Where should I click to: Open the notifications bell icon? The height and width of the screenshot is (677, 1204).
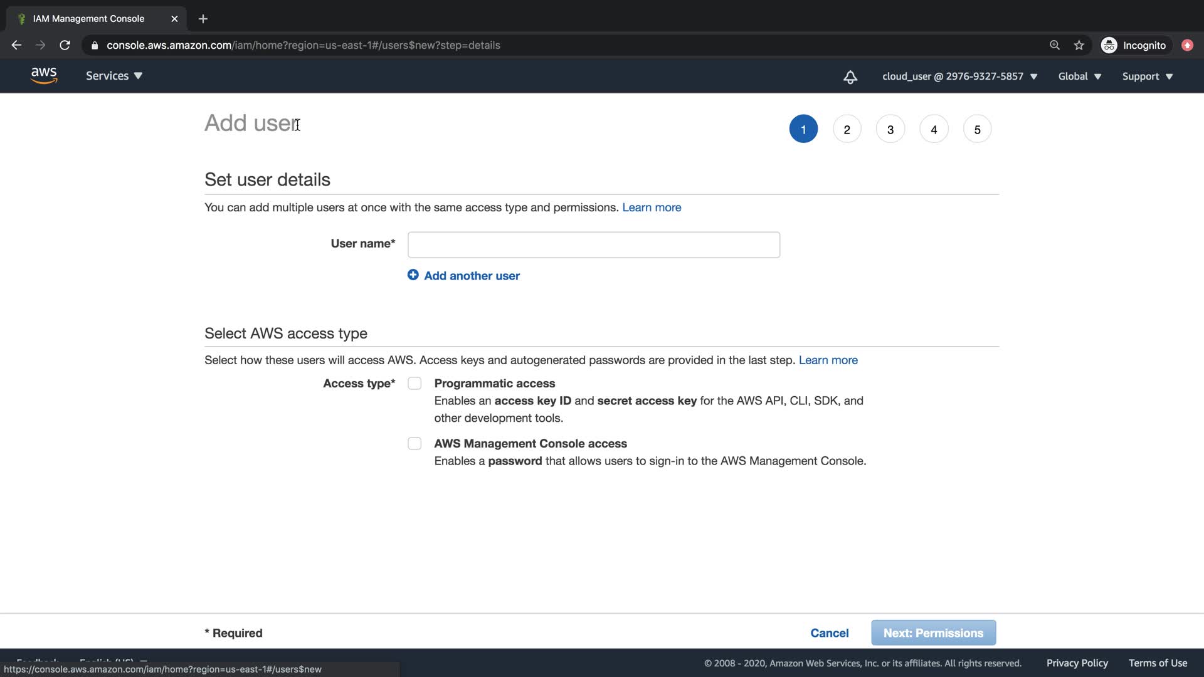click(850, 77)
